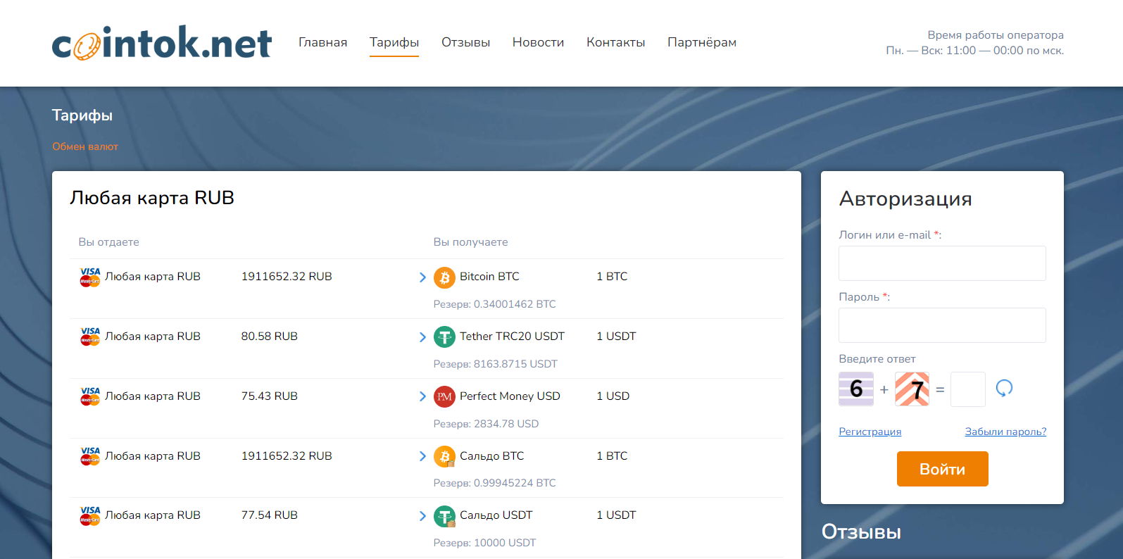Viewport: 1123px width, 559px height.
Task: Refresh the captcha with the reload icon
Action: 1004,388
